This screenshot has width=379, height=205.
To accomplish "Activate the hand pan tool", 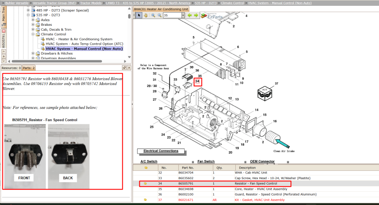I will pyautogui.click(x=146, y=15).
